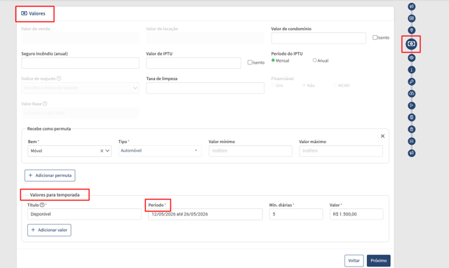Click the help icon next to Título
Image resolution: width=449 pixels, height=268 pixels.
pyautogui.click(x=42, y=205)
